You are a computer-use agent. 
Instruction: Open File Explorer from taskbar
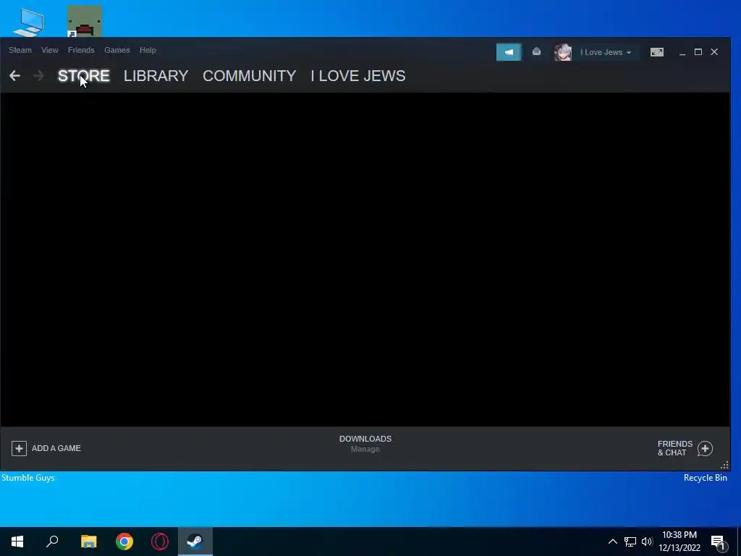88,542
